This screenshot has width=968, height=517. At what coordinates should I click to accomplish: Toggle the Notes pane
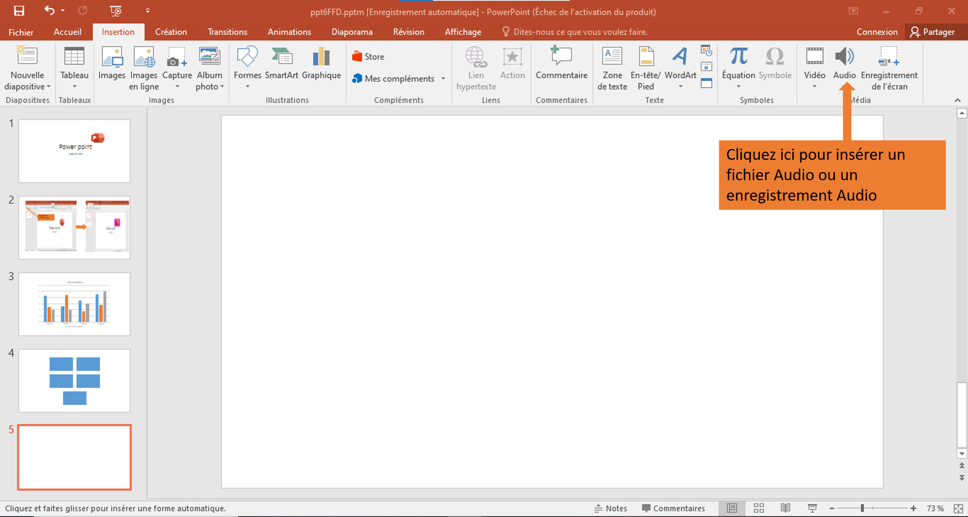(x=610, y=509)
